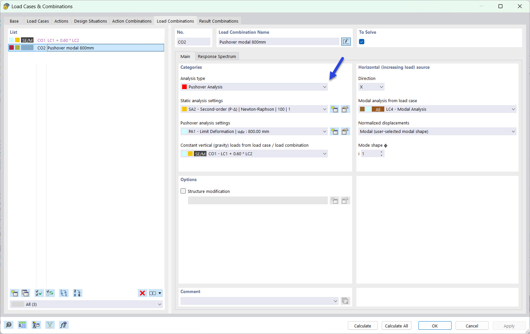
Task: Open the Actions tab
Action: 61,21
